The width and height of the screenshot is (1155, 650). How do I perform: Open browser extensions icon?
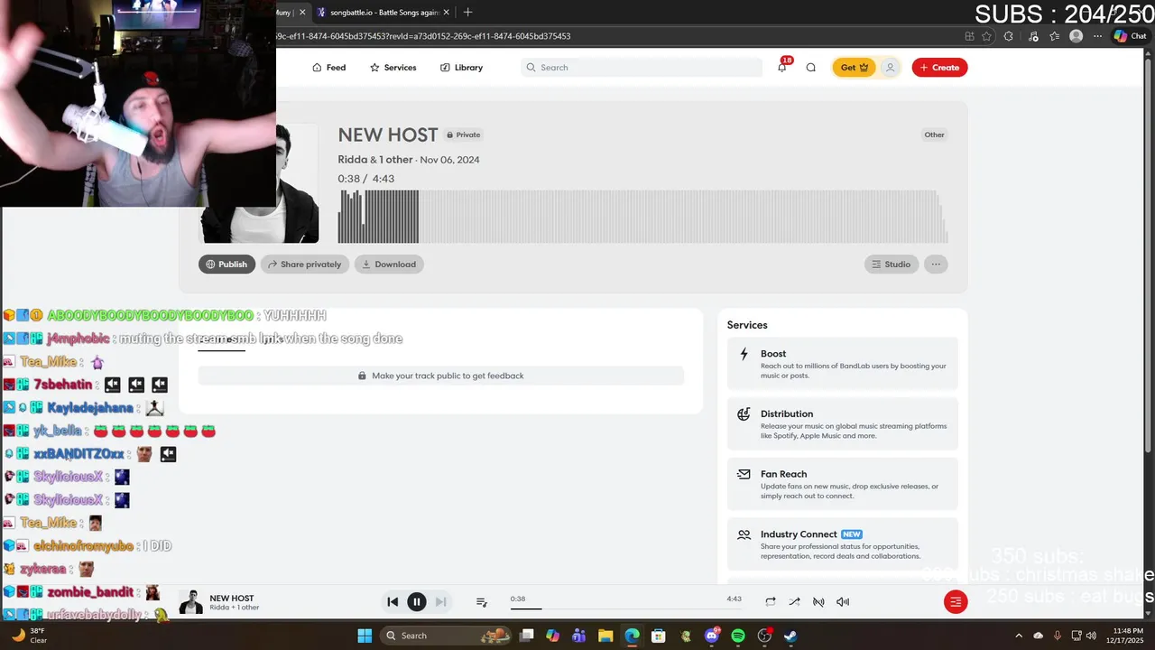coord(1009,36)
